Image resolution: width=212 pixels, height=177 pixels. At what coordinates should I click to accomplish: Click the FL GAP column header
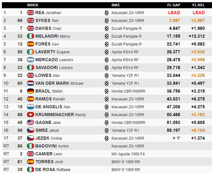click(x=174, y=5)
